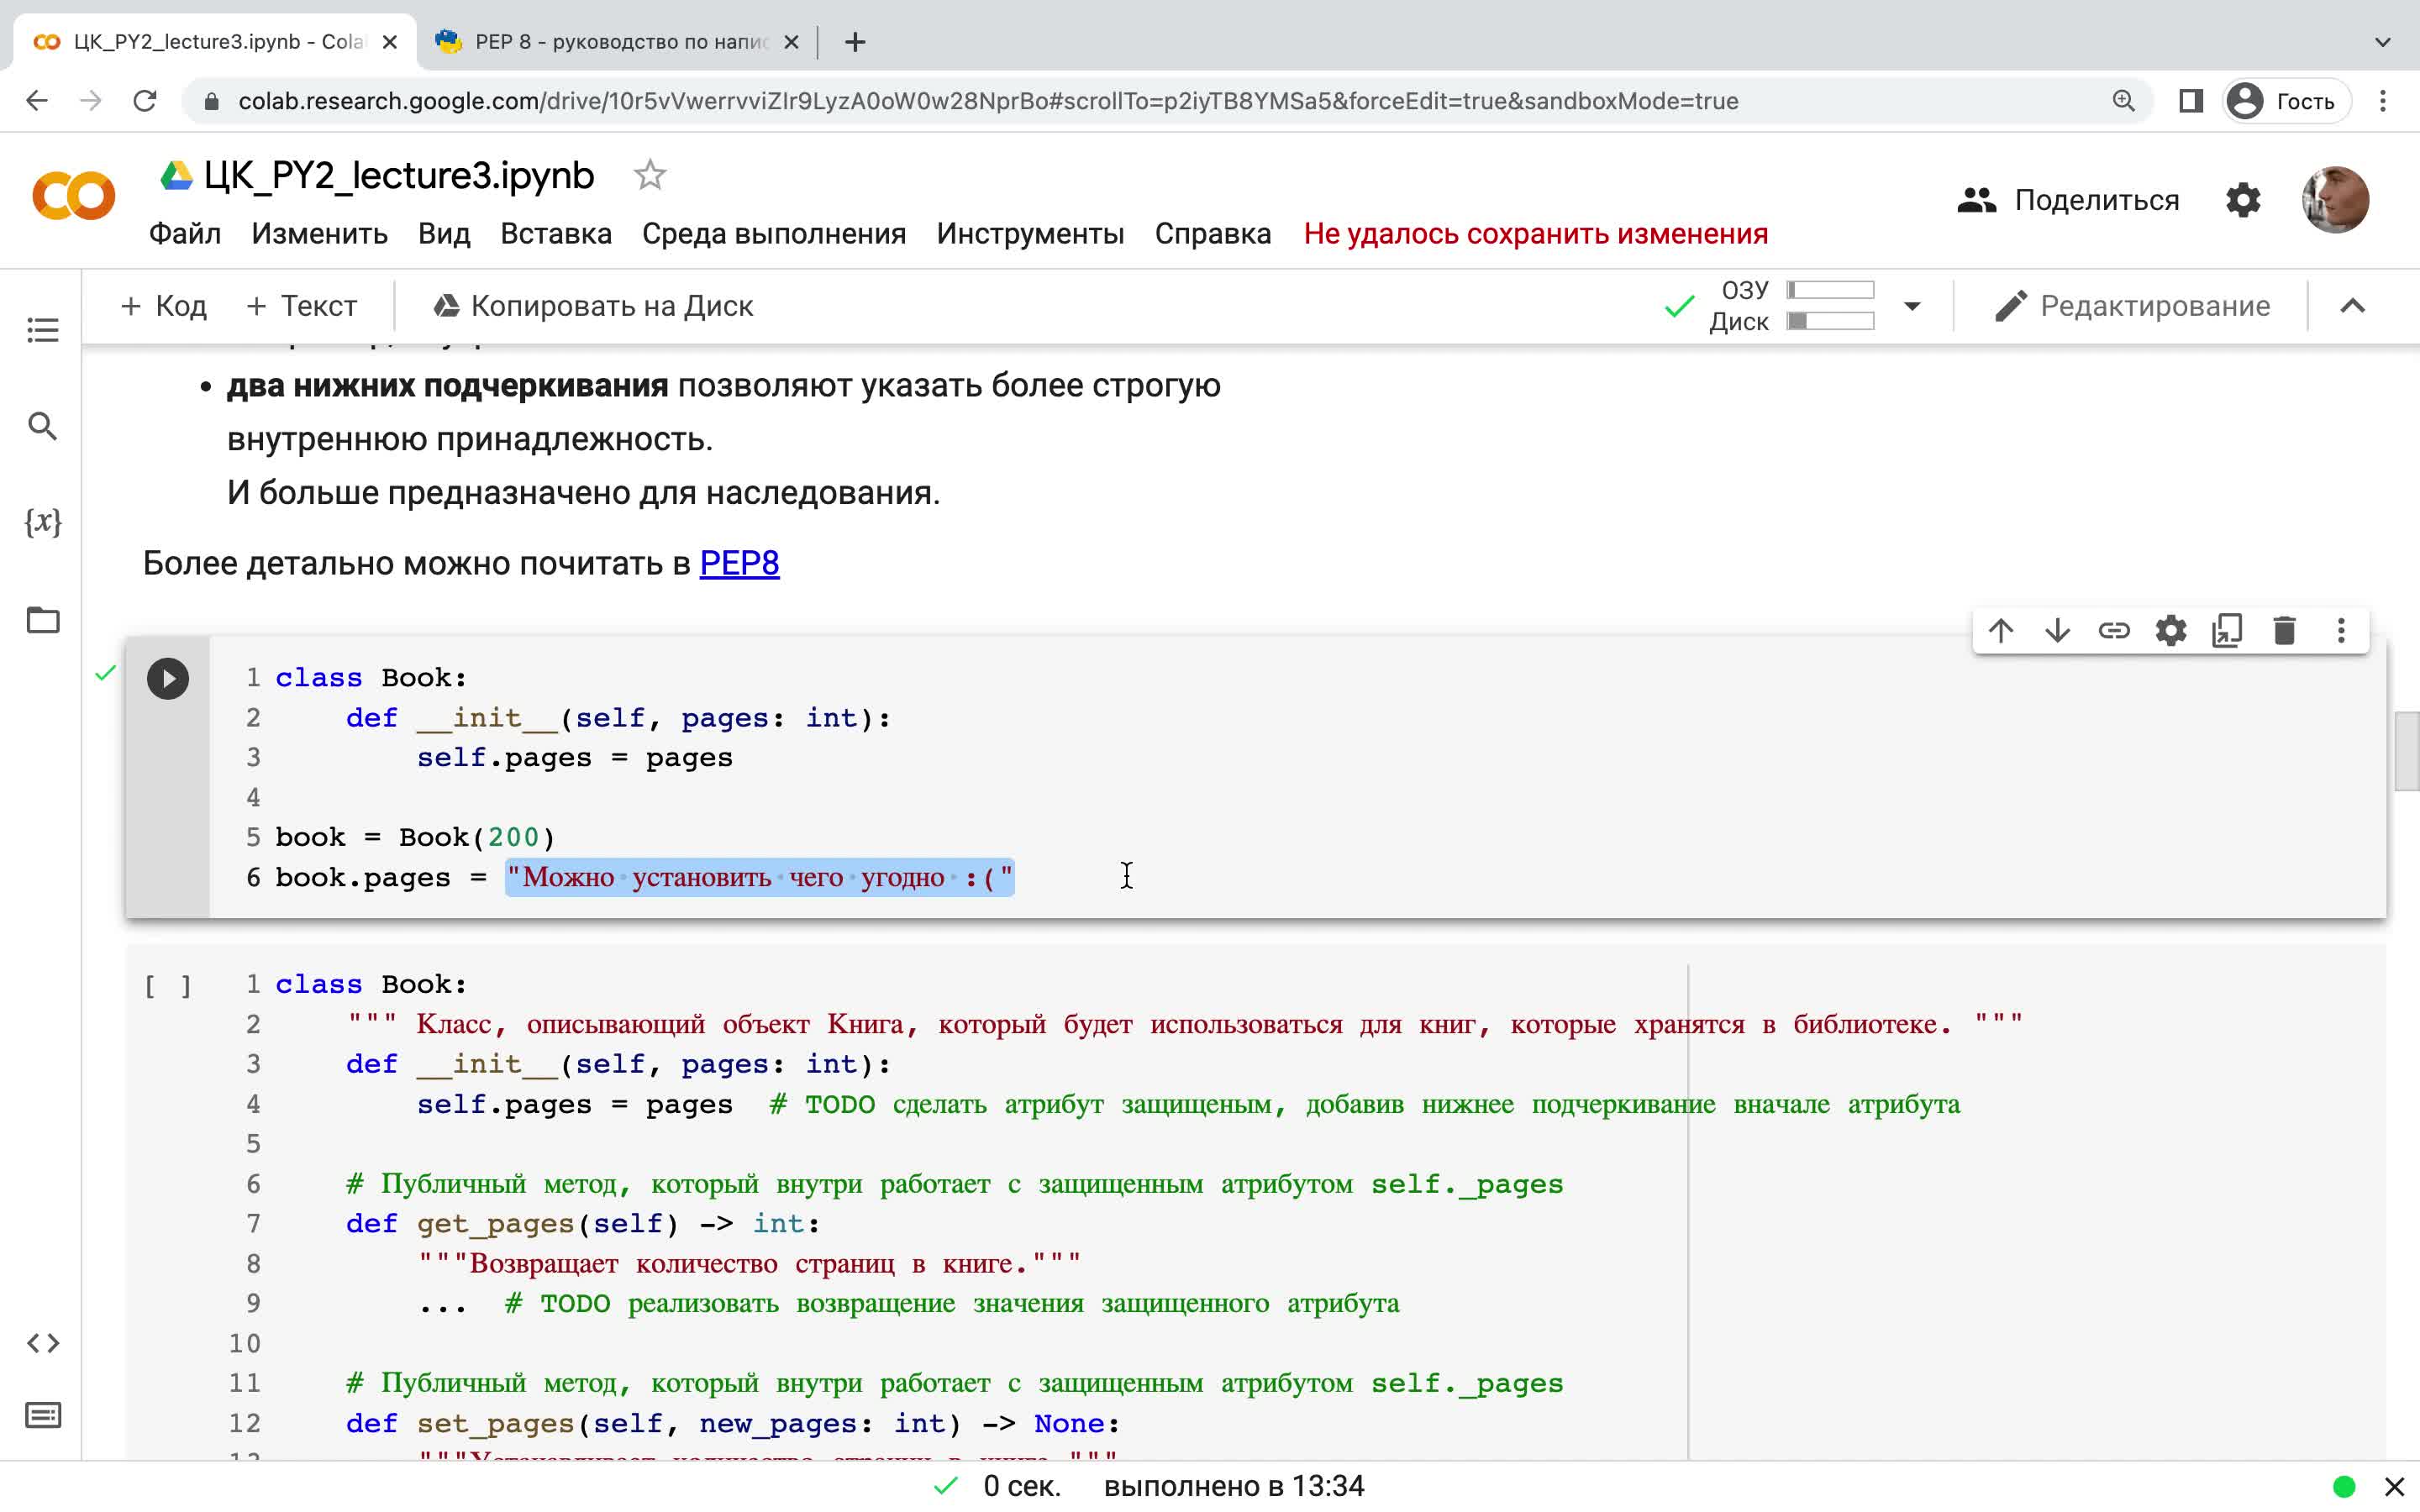Copy link to cell icon

[x=2114, y=631]
